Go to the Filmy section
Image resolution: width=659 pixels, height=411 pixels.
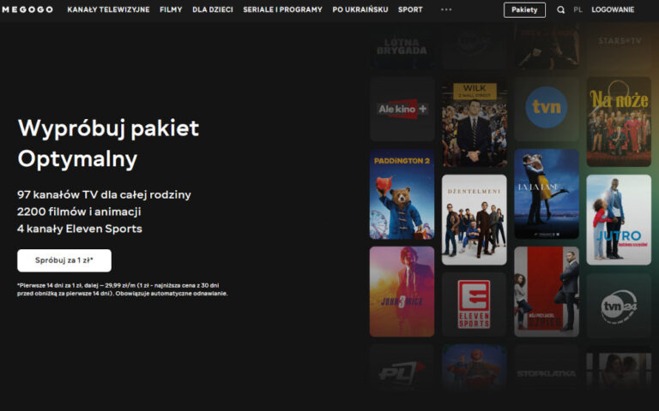[x=171, y=9]
